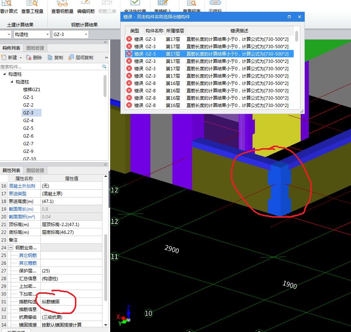Image resolution: width=351 pixels, height=332 pixels.
Task: Open 查看工程量 tool
Action: coord(32,7)
